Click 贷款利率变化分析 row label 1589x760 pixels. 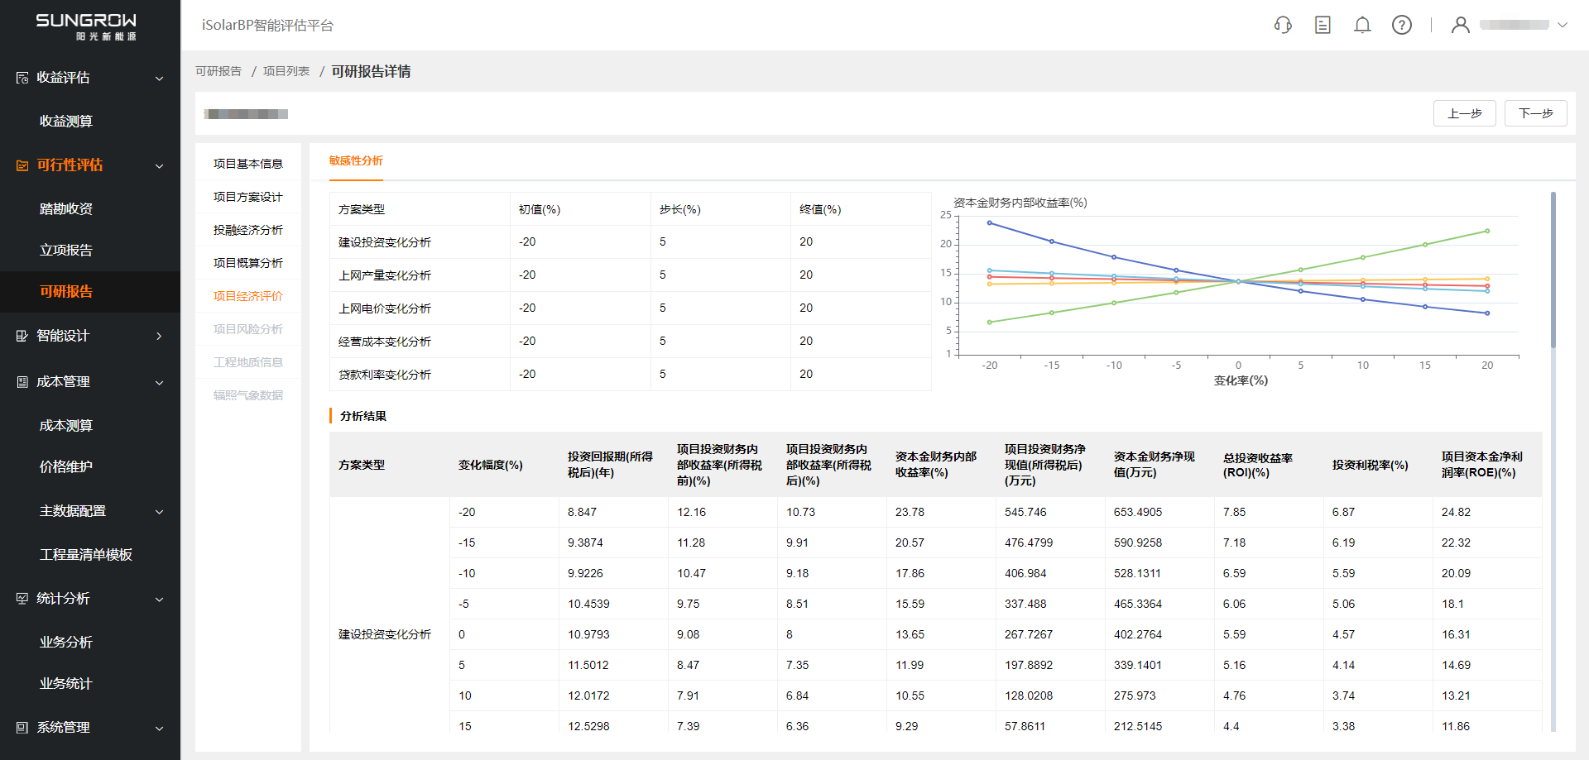385,375
